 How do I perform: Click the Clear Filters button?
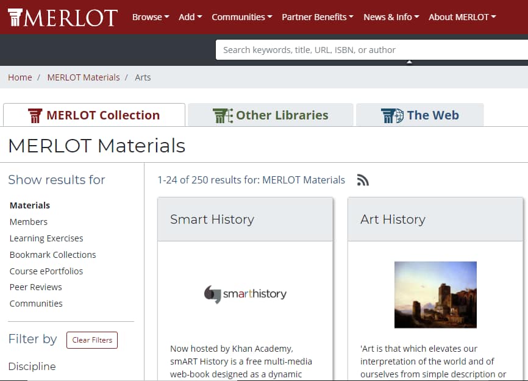(x=92, y=340)
